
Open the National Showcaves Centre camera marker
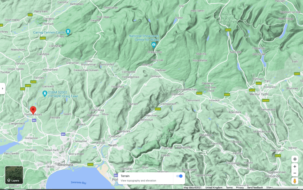pos(154,45)
